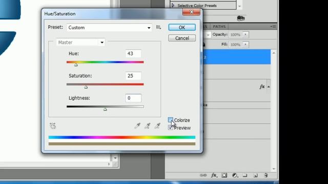Click the Fill 100% field
The image size is (328, 184).
[236, 44]
